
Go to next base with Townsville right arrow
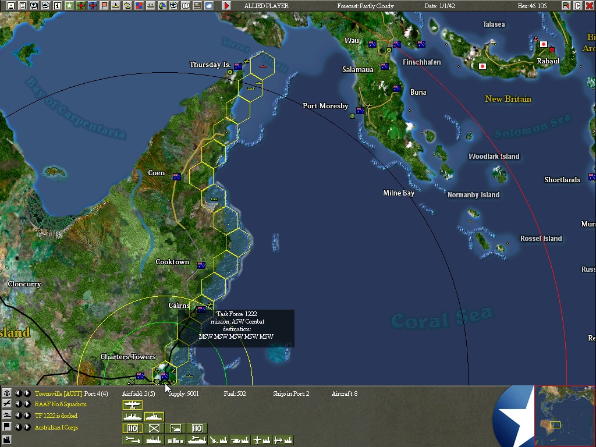[x=27, y=393]
